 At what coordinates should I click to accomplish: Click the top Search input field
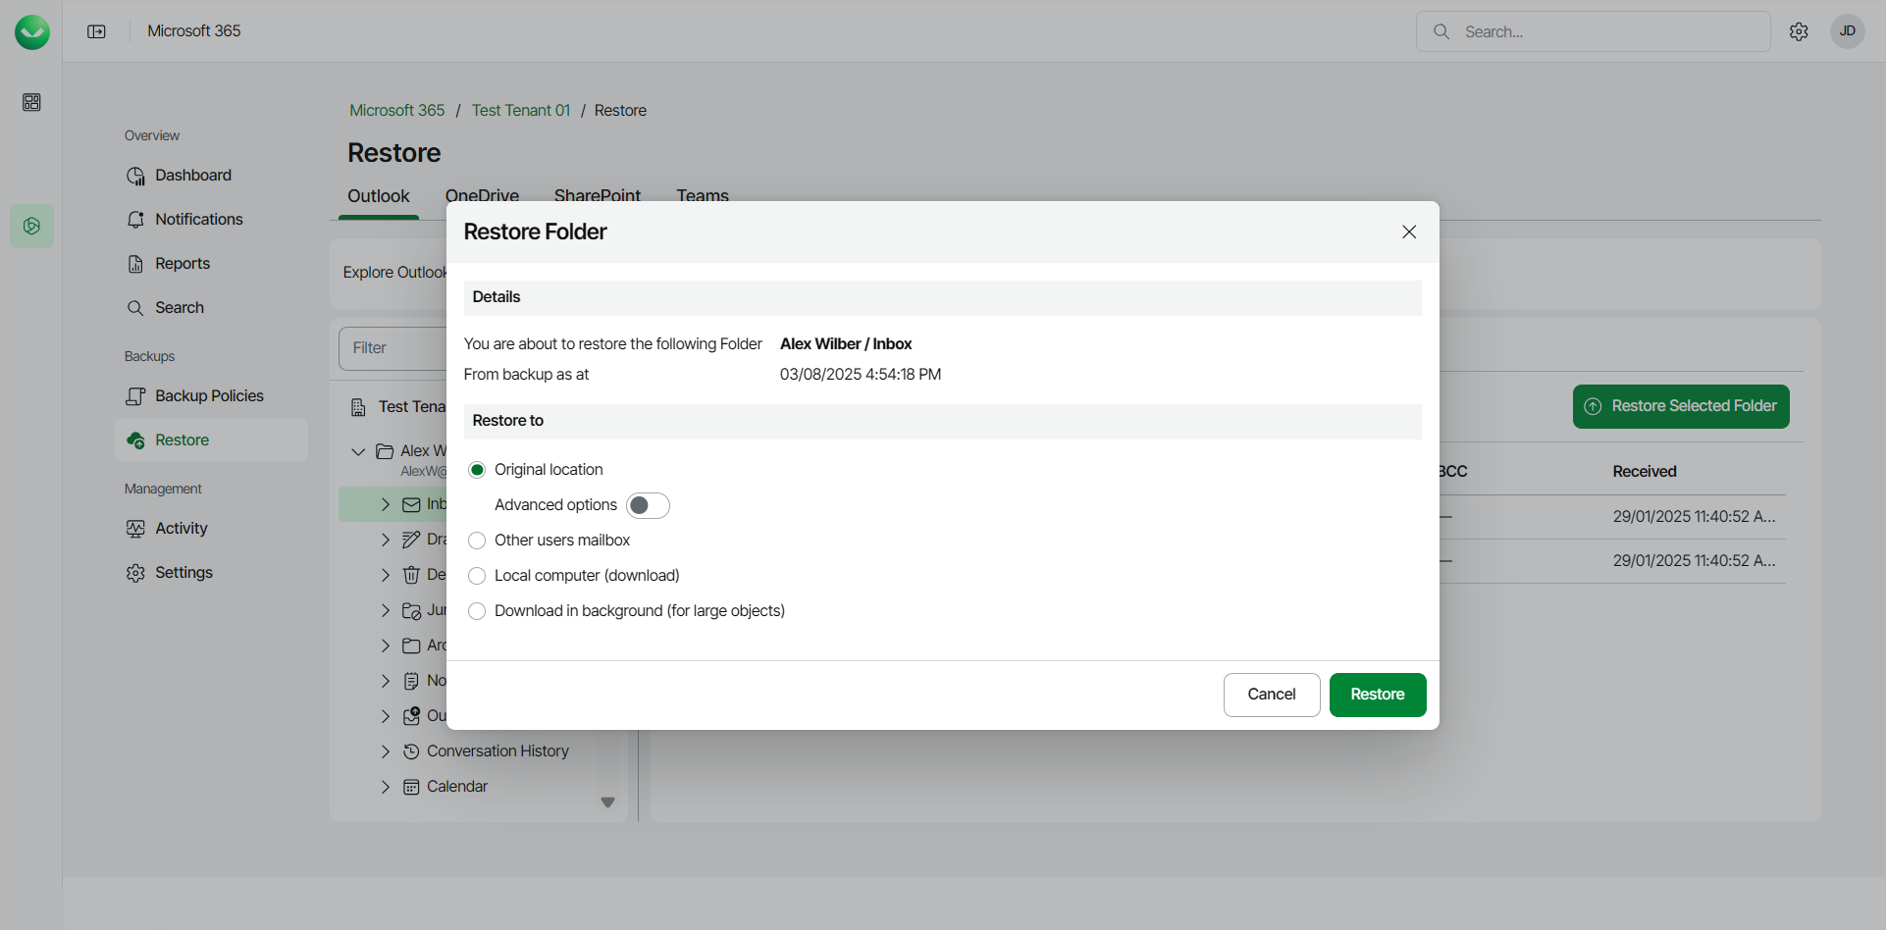(1609, 31)
